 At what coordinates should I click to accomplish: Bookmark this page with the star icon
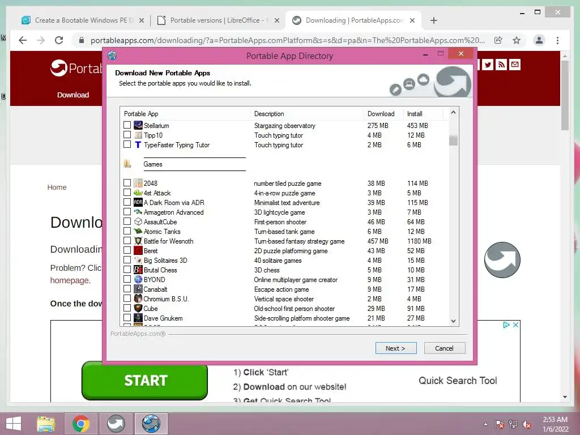coord(517,40)
